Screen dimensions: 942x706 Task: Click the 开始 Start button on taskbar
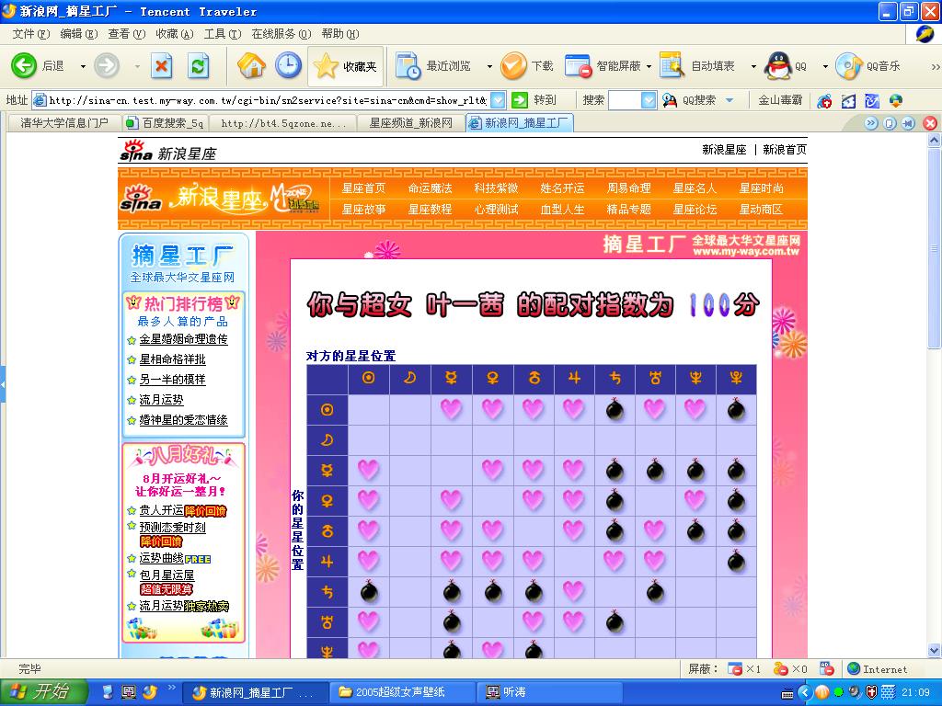pyautogui.click(x=41, y=692)
